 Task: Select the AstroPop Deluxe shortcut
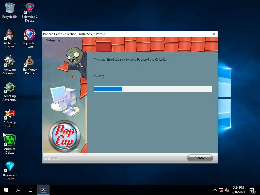click(x=10, y=118)
